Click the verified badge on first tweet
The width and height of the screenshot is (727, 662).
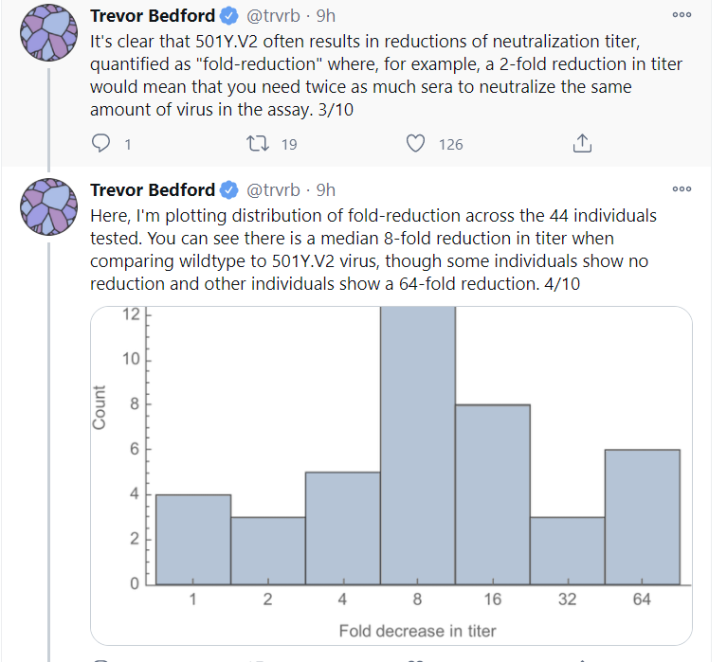point(229,16)
